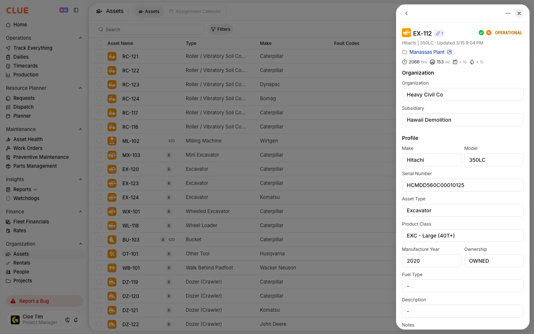Check the EX-124 row checkbox
Screen dimensions: 534x334
99,197
